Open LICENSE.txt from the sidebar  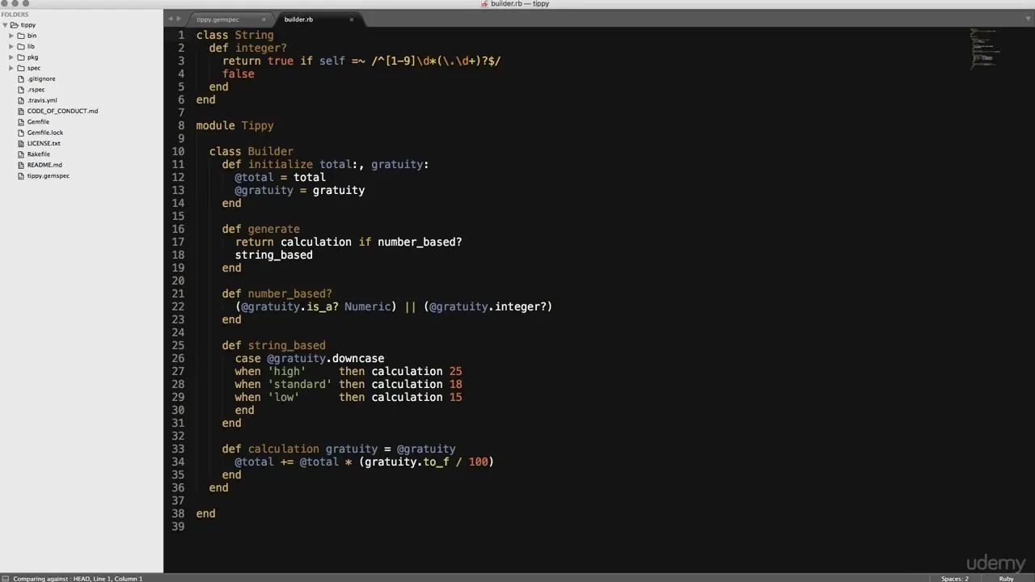pos(44,143)
